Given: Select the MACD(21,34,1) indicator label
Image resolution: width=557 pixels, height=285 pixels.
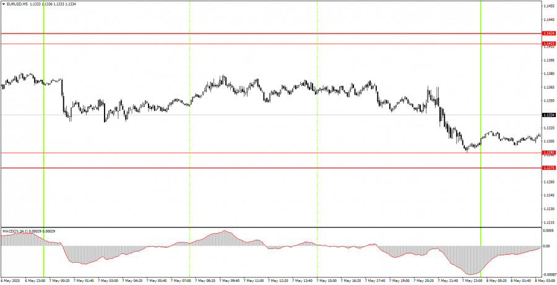Looking at the screenshot, I should (15, 231).
